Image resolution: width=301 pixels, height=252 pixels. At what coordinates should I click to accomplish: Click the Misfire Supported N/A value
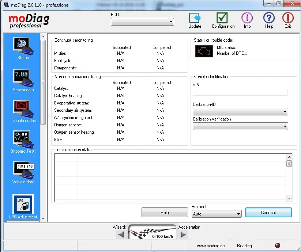tap(121, 53)
